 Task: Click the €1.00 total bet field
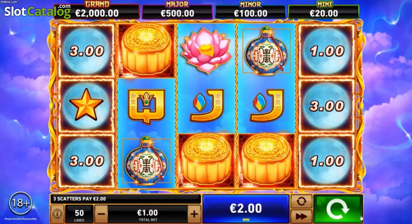[148, 214]
